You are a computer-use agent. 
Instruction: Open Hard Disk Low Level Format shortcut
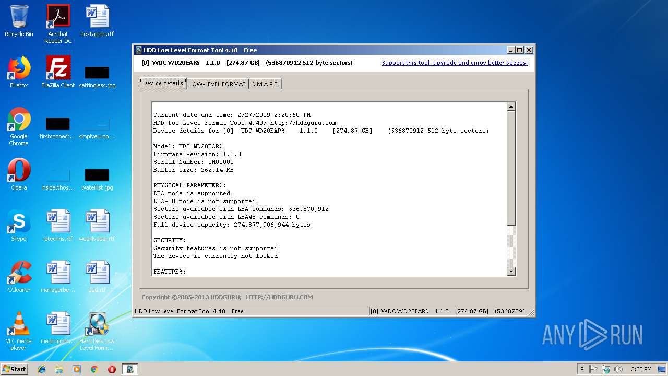pyautogui.click(x=97, y=331)
